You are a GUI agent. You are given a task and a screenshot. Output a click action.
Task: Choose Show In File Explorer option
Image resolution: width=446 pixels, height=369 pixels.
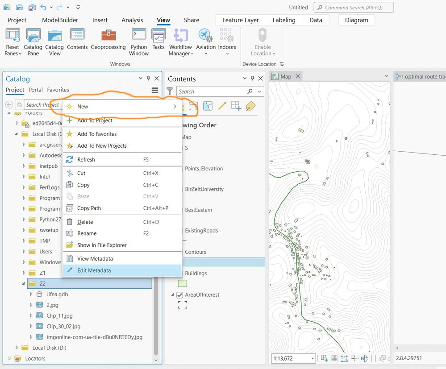pyautogui.click(x=102, y=245)
